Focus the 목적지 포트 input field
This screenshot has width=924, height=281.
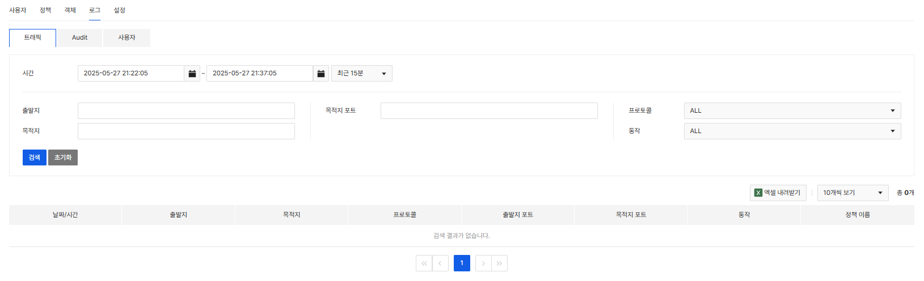point(489,111)
